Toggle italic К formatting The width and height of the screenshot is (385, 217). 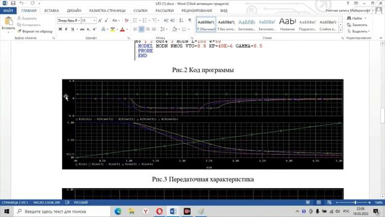click(x=66, y=30)
